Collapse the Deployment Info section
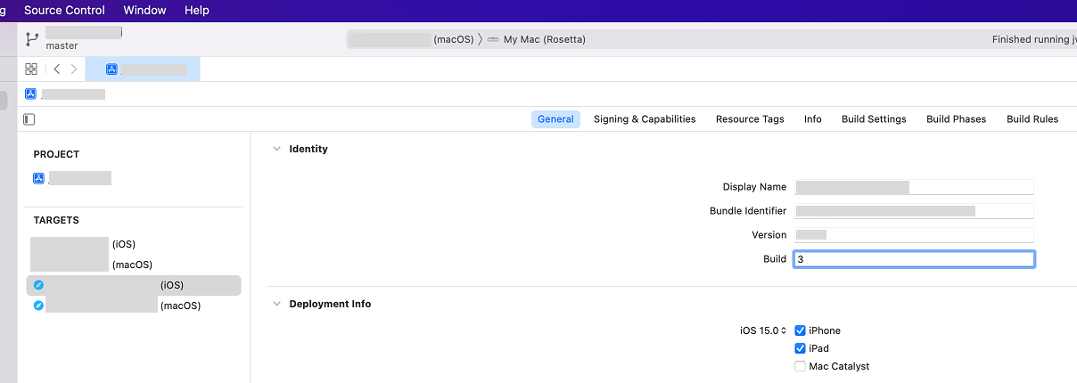1077x383 pixels. click(x=276, y=304)
